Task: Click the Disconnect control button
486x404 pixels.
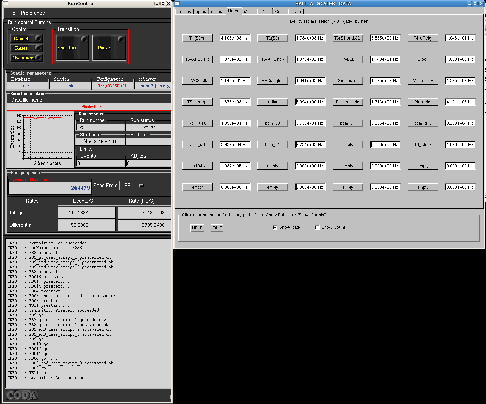Action: tap(26, 58)
